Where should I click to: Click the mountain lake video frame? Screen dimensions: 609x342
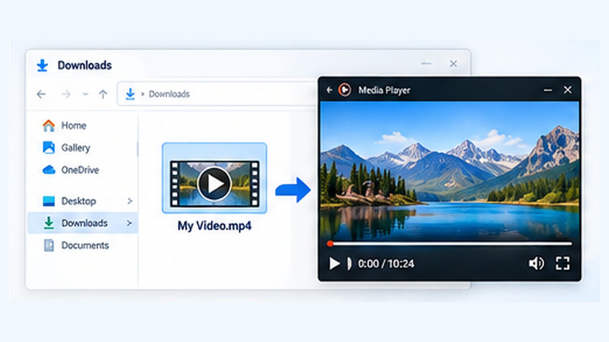[x=449, y=170]
